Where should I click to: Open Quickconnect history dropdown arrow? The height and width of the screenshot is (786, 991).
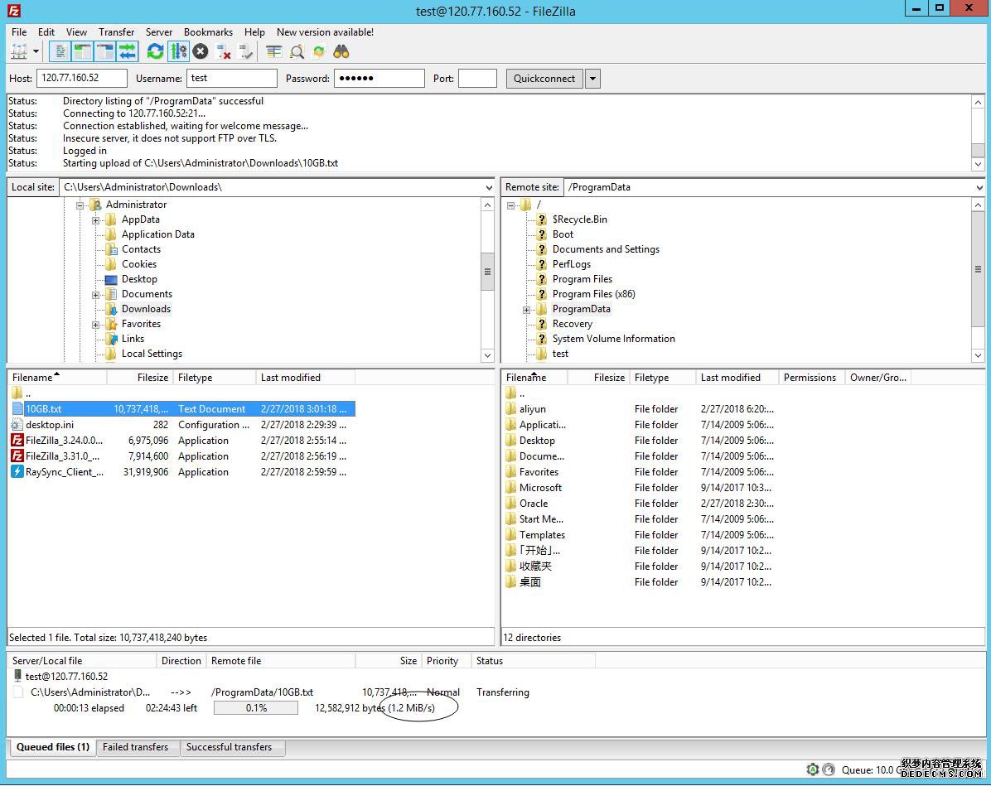pos(592,79)
